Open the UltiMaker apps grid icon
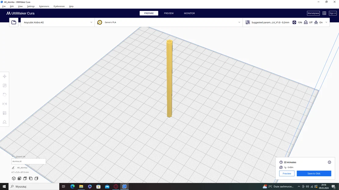The height and width of the screenshot is (190, 339). pyautogui.click(x=324, y=13)
